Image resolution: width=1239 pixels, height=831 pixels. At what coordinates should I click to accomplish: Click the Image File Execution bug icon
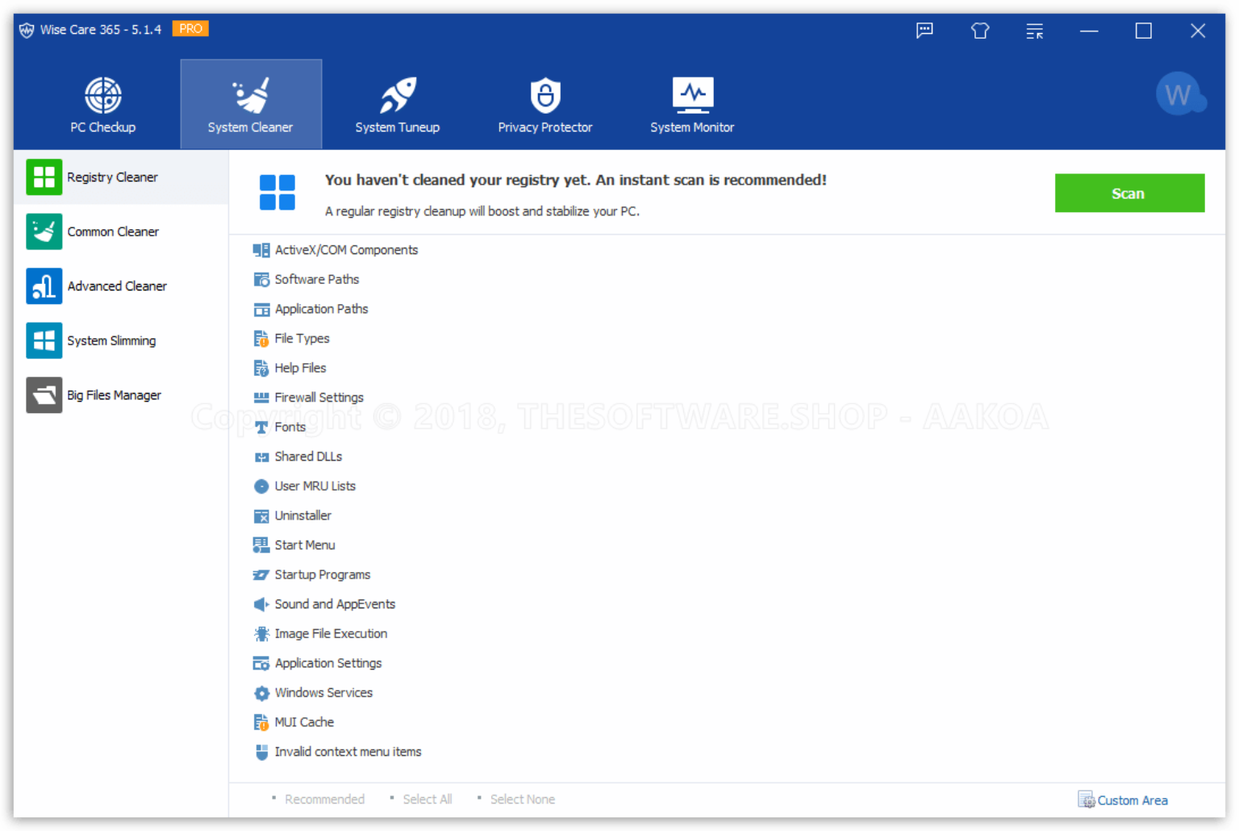[x=261, y=634]
